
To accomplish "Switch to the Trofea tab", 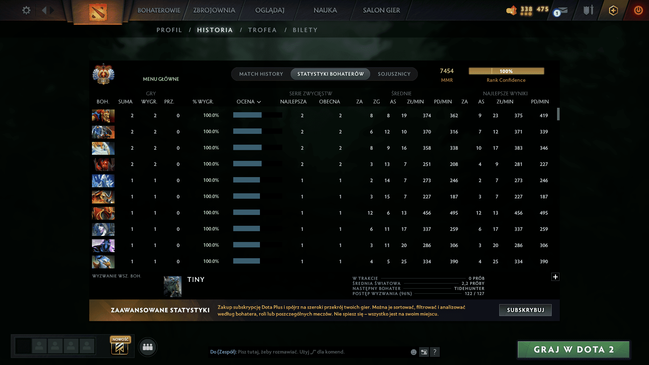I will (262, 30).
